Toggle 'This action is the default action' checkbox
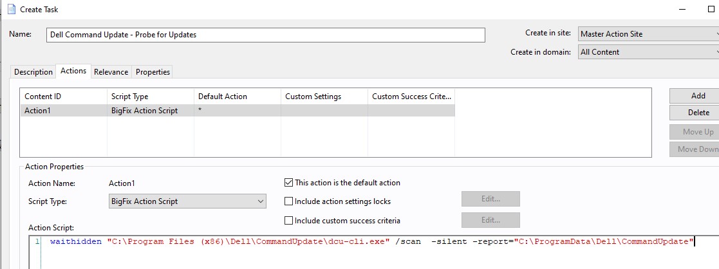The height and width of the screenshot is (269, 719). [x=289, y=183]
